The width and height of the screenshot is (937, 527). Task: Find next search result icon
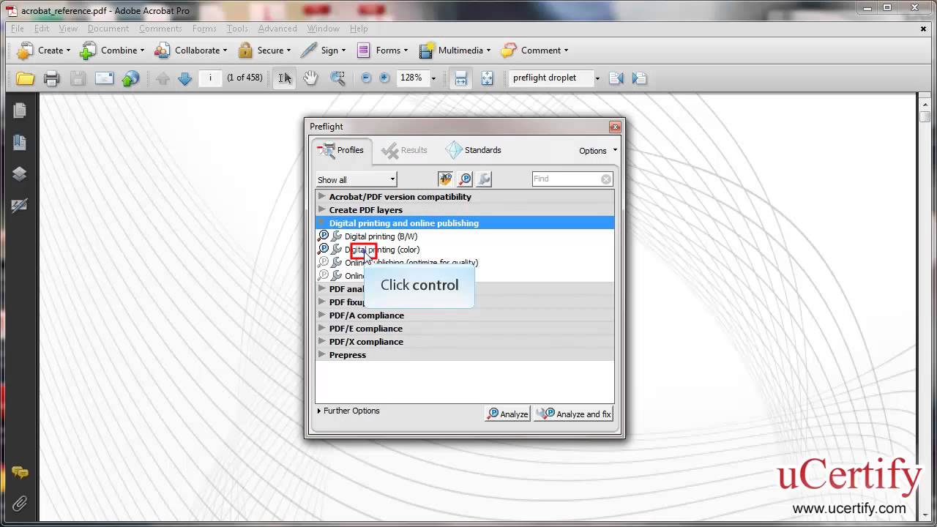(639, 78)
